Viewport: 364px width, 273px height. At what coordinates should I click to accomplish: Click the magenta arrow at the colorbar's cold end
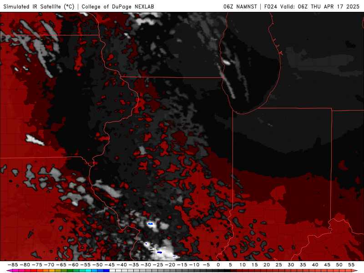10,271
